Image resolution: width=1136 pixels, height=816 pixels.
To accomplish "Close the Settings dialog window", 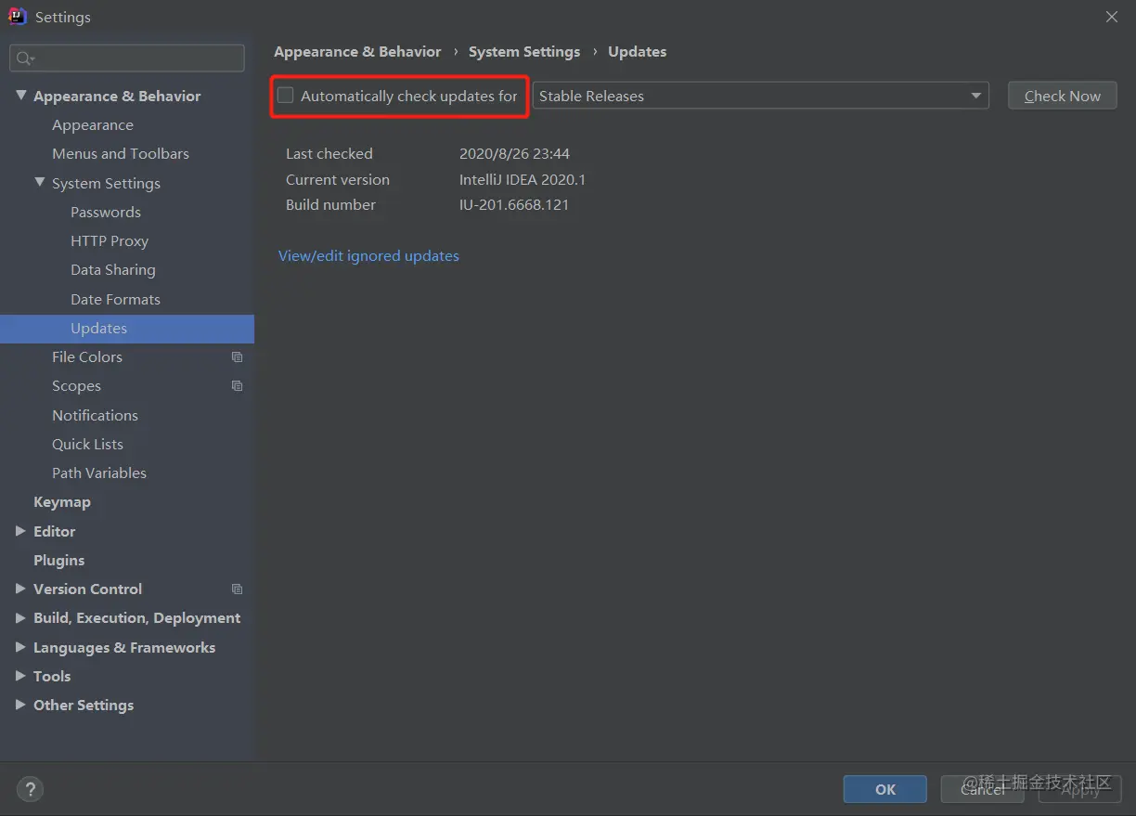I will pyautogui.click(x=1111, y=17).
